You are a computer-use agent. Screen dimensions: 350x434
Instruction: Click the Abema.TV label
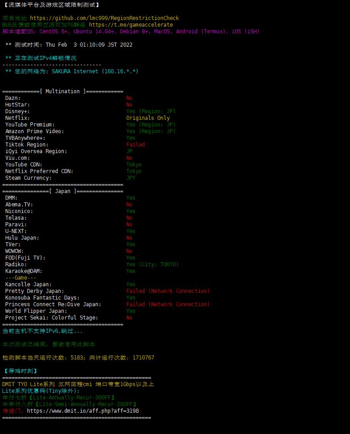point(19,205)
